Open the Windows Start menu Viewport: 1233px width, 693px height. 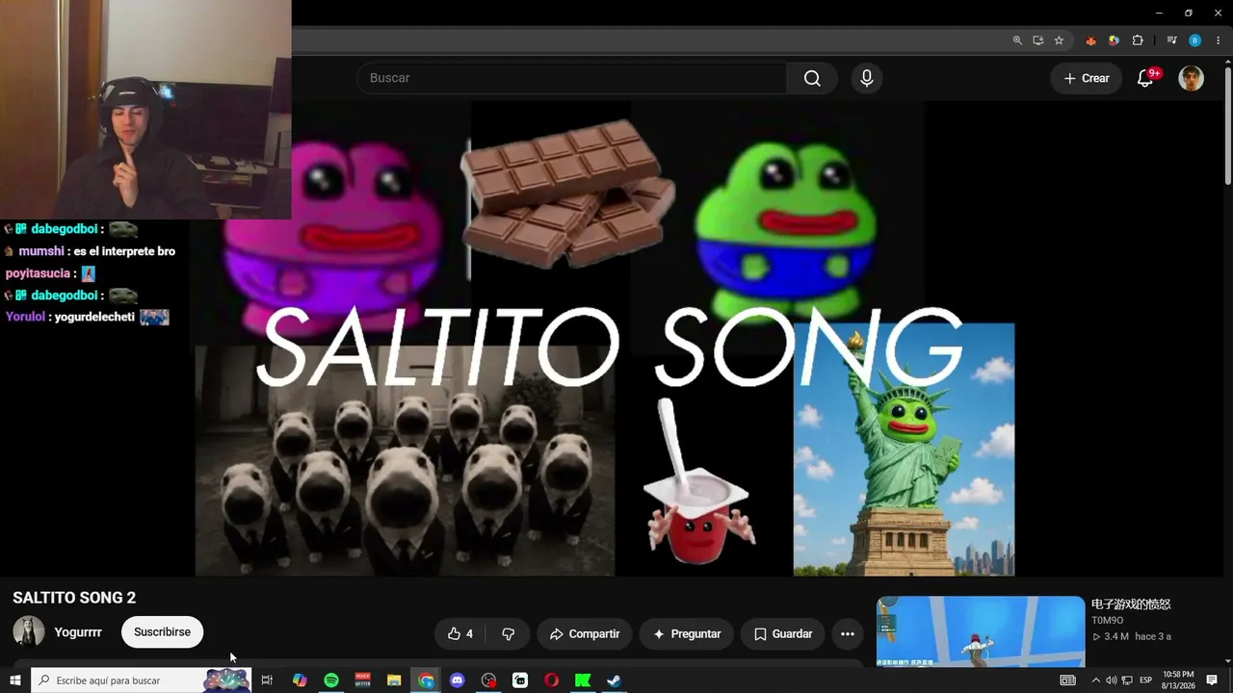pos(15,680)
